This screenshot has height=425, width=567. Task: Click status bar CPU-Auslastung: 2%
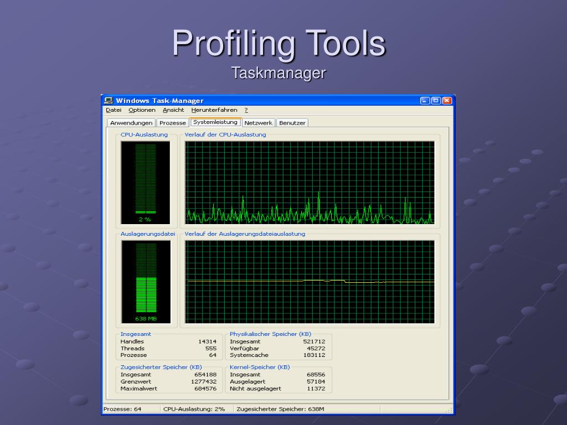click(194, 409)
